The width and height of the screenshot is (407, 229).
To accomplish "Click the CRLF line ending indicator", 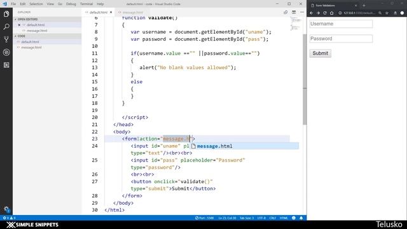I will point(273,218).
